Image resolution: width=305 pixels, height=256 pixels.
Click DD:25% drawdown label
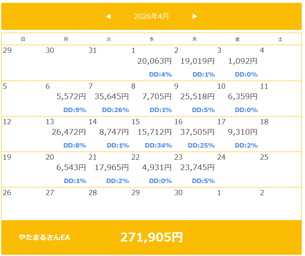tap(201, 146)
